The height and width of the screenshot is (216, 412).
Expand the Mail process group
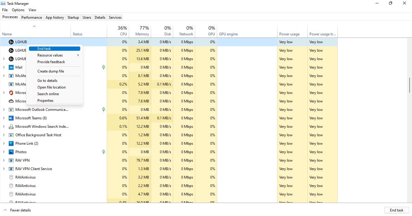pyautogui.click(x=4, y=67)
